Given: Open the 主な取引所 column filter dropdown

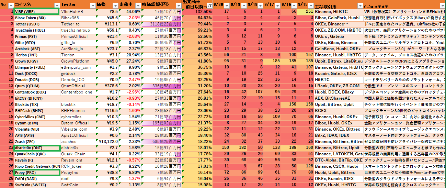Looking at the screenshot, I should click(359, 5).
